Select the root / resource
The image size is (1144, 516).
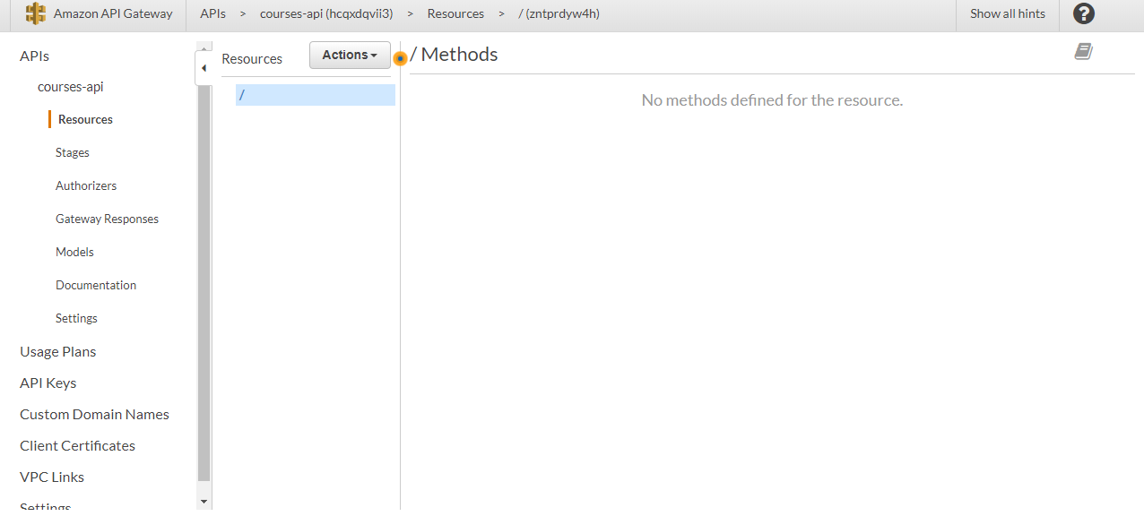click(316, 95)
